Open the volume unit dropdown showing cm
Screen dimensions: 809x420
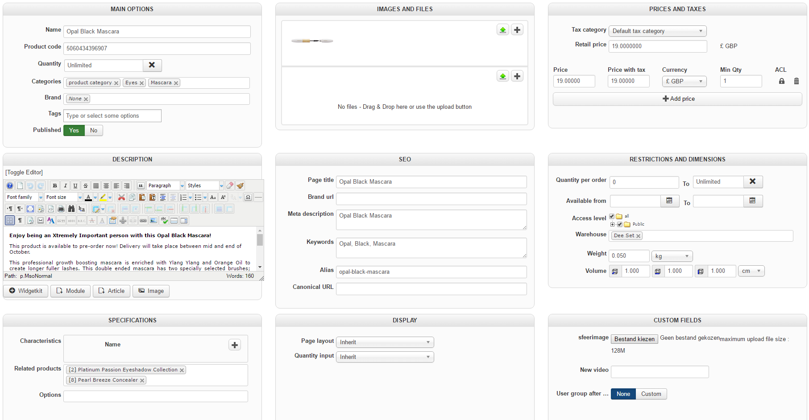click(751, 271)
